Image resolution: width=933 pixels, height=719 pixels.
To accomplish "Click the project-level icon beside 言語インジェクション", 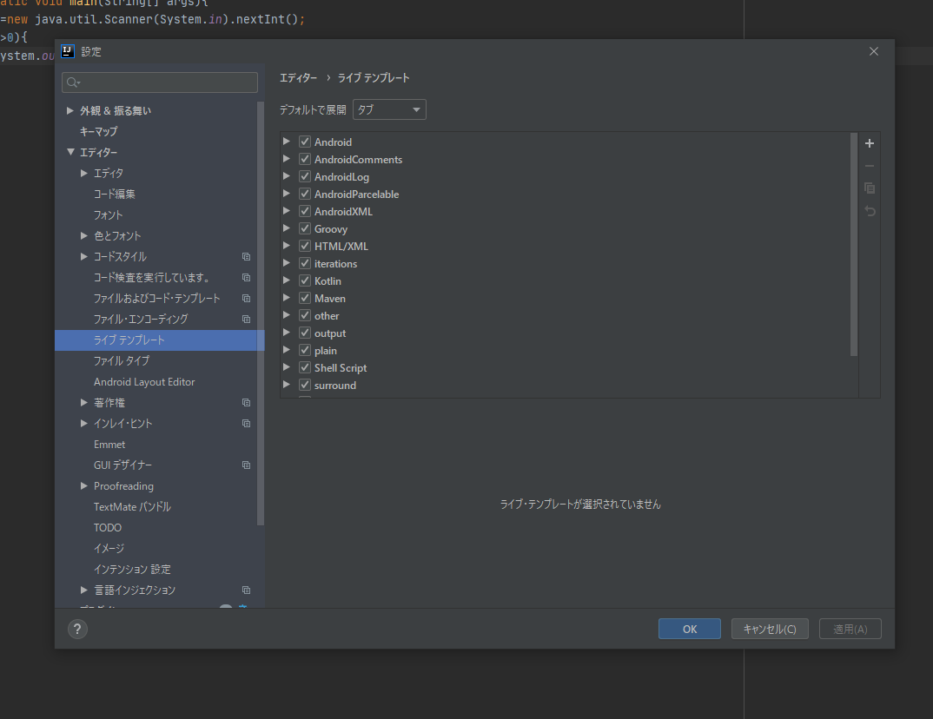I will [x=246, y=590].
